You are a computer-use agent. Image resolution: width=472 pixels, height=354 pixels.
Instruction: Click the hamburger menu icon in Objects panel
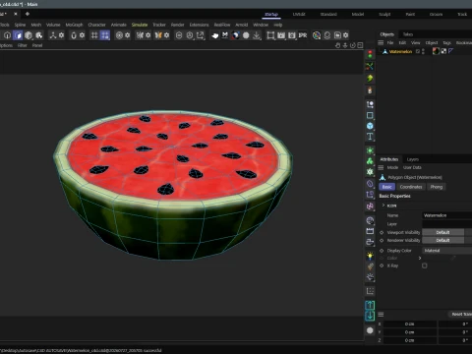click(x=381, y=42)
